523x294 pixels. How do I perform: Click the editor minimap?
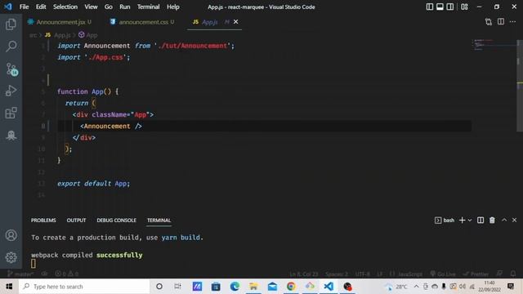tap(494, 45)
